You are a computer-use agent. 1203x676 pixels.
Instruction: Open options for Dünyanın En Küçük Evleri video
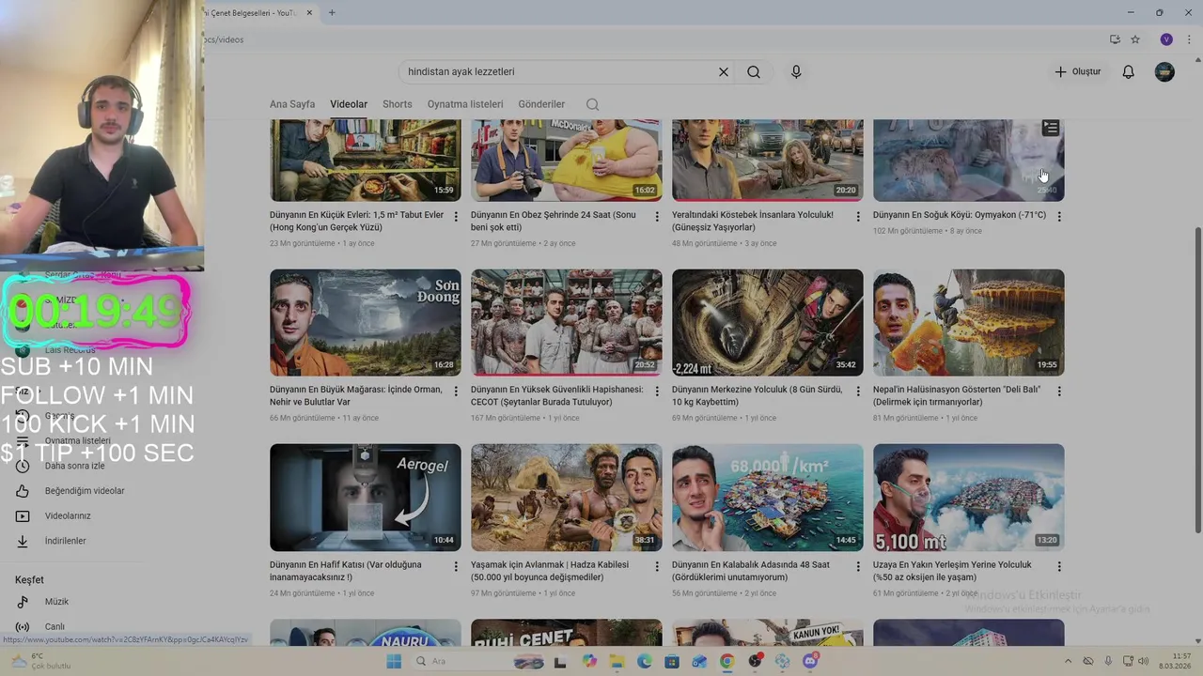(x=456, y=216)
